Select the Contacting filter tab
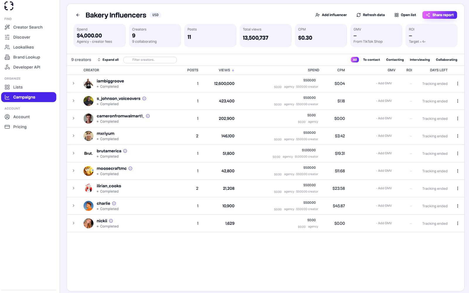The height and width of the screenshot is (293, 469). tap(395, 60)
